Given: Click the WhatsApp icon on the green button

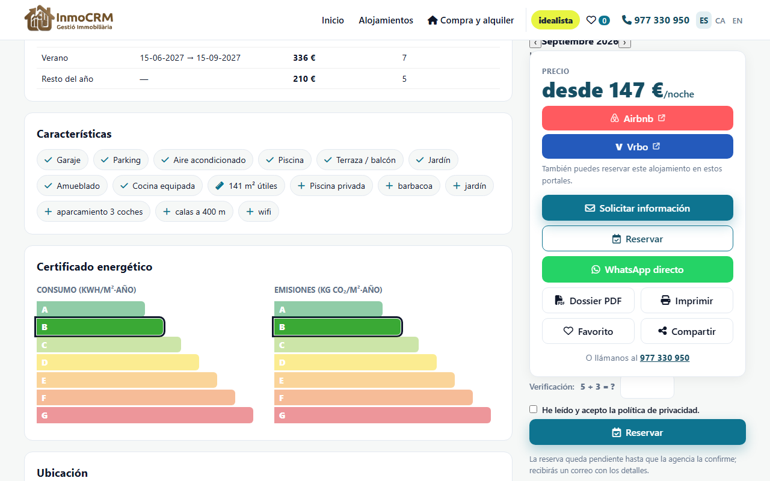Looking at the screenshot, I should pyautogui.click(x=596, y=269).
